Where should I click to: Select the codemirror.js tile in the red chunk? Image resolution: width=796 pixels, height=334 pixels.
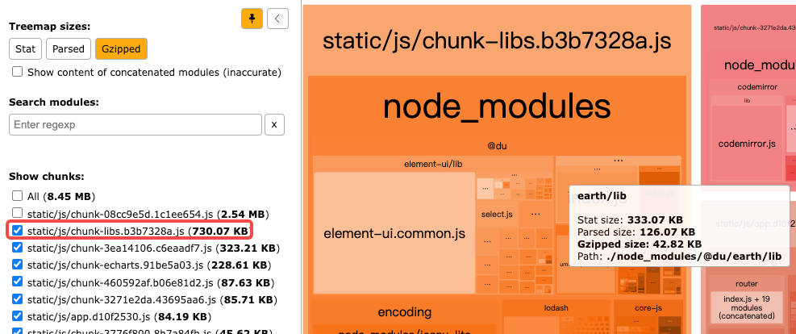tap(747, 144)
